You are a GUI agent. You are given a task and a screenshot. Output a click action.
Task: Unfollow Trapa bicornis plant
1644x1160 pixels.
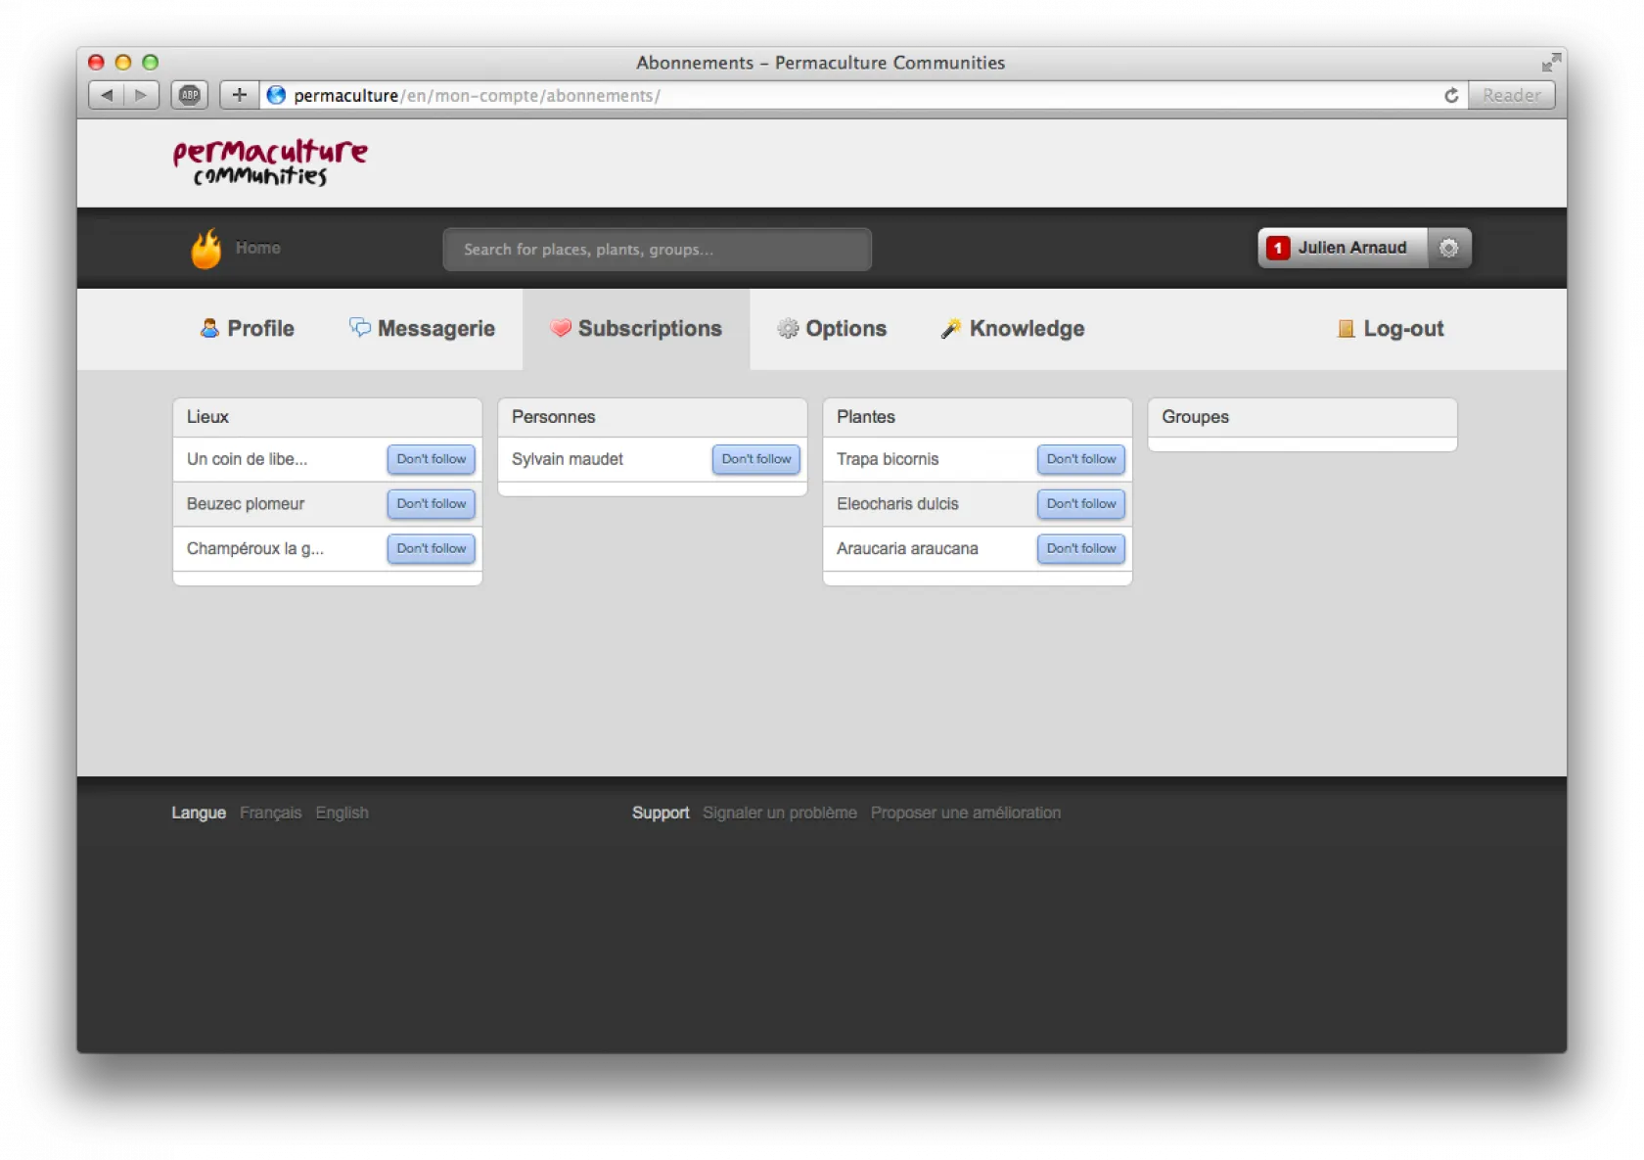1080,459
